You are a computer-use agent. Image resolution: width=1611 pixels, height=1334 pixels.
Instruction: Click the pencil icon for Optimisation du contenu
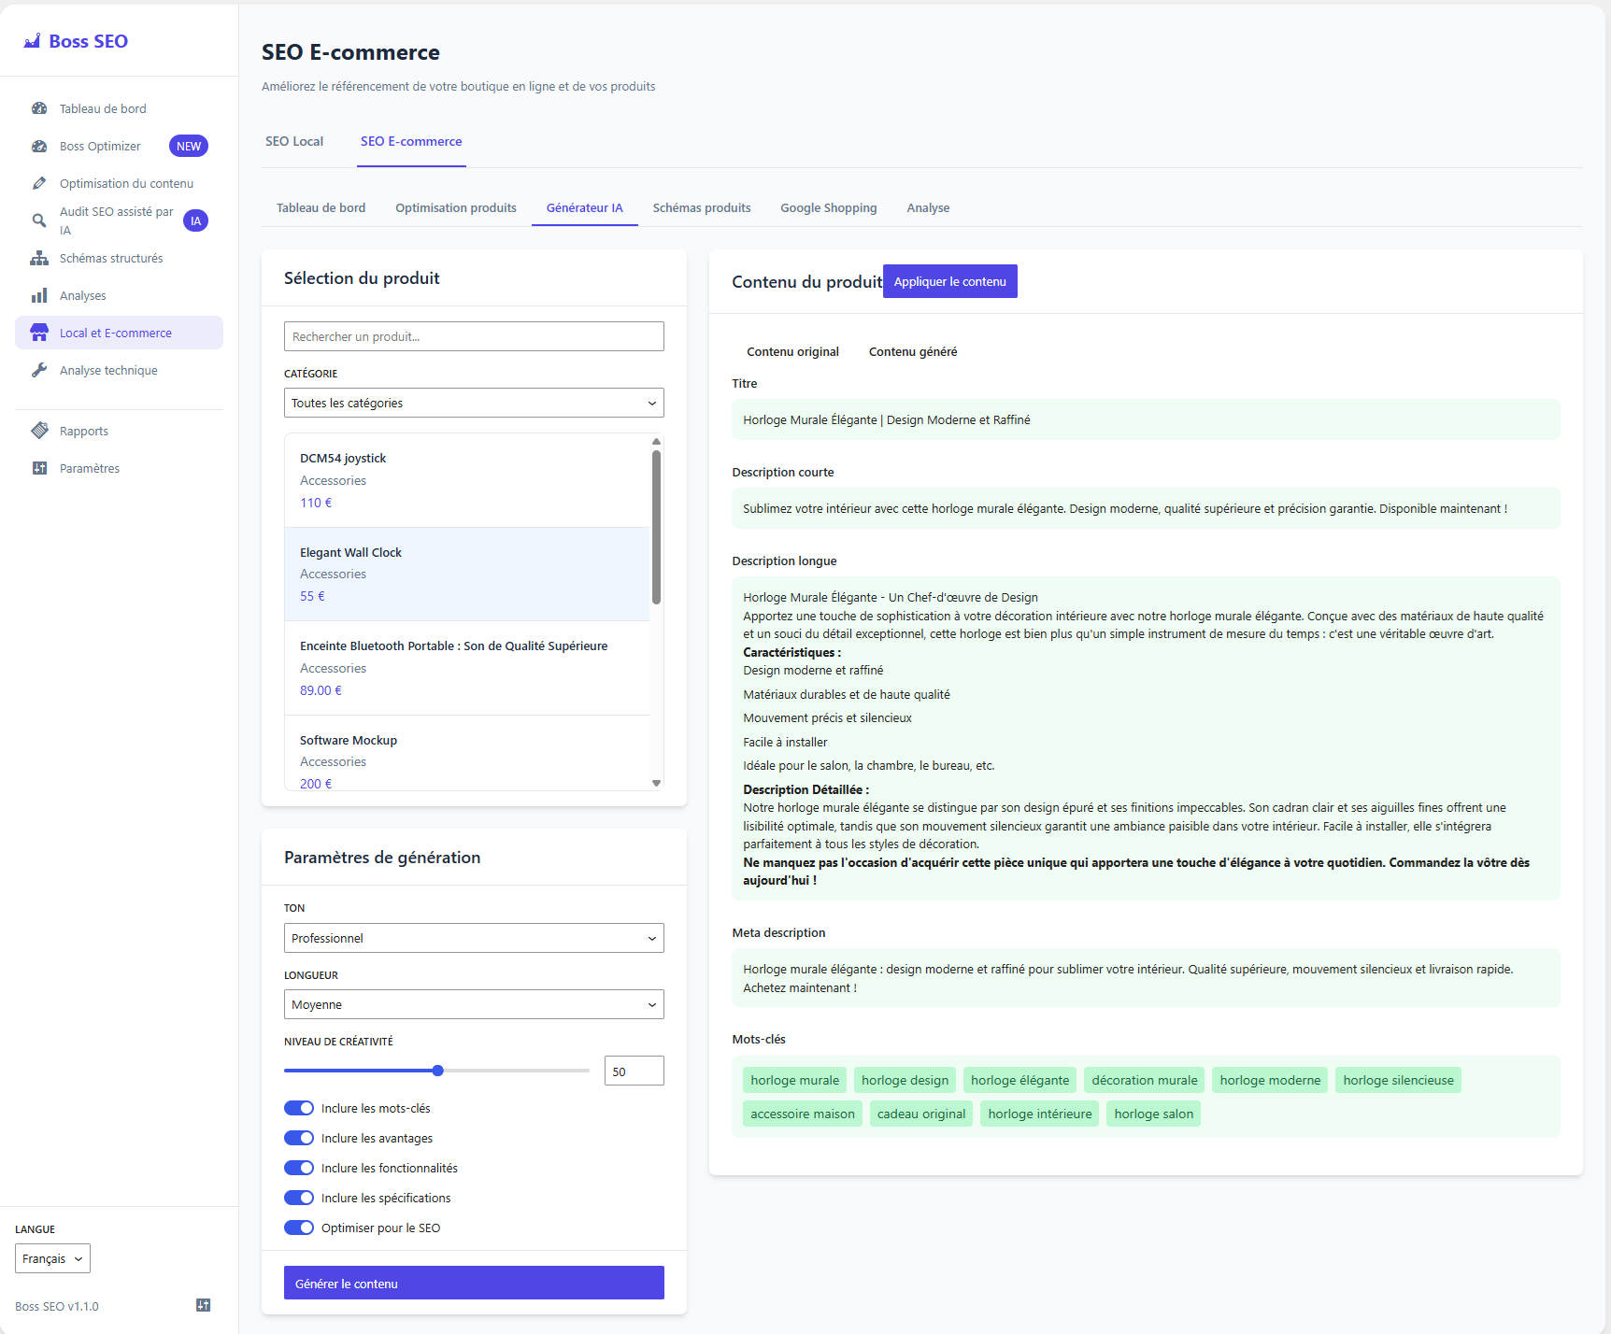(x=39, y=183)
